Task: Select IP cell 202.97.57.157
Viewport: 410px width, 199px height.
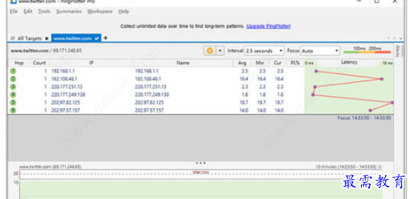Action: coord(65,110)
